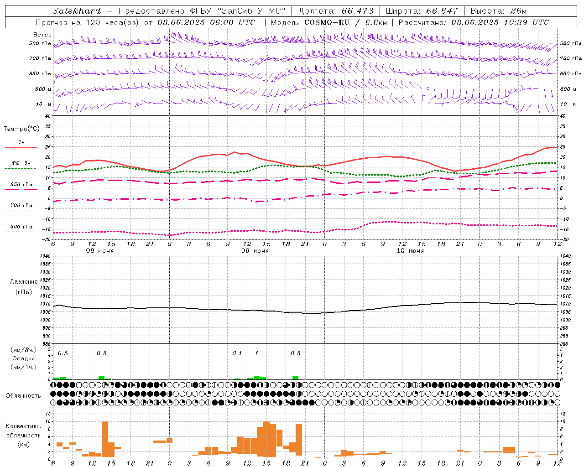Click the "COSMO-RU / 6.6км" model label
The width and height of the screenshot is (584, 467).
coord(346,22)
